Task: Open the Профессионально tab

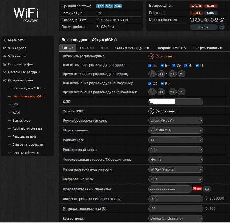Action: point(208,48)
